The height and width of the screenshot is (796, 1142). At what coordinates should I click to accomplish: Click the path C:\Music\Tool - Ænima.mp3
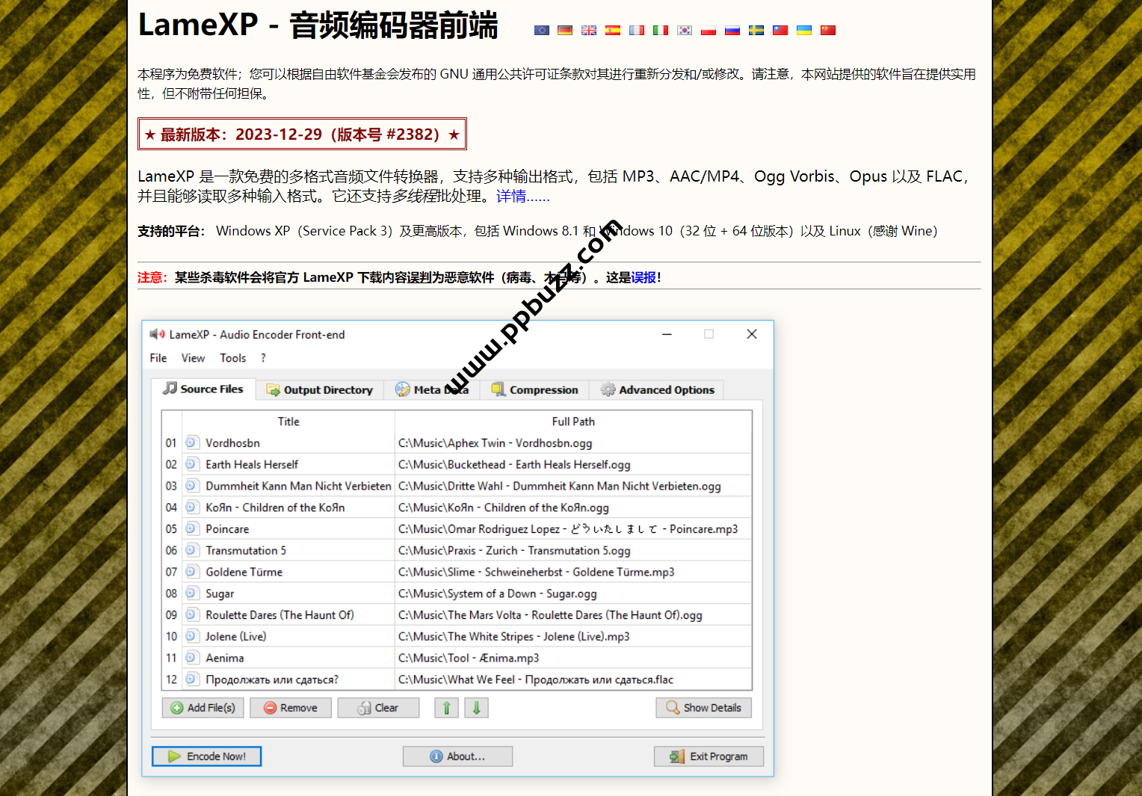coord(469,658)
